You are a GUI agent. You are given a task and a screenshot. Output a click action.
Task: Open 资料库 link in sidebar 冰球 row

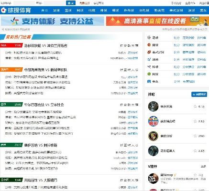(201, 60)
